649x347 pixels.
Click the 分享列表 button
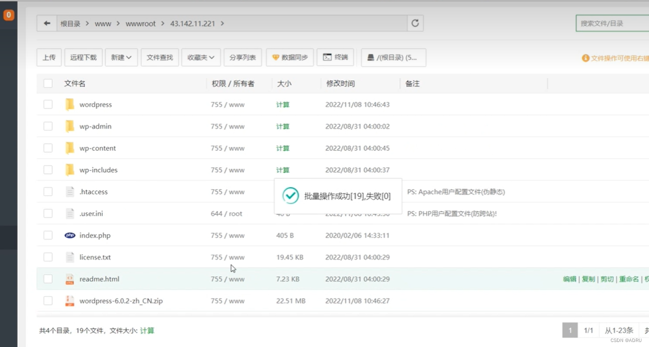pyautogui.click(x=243, y=57)
